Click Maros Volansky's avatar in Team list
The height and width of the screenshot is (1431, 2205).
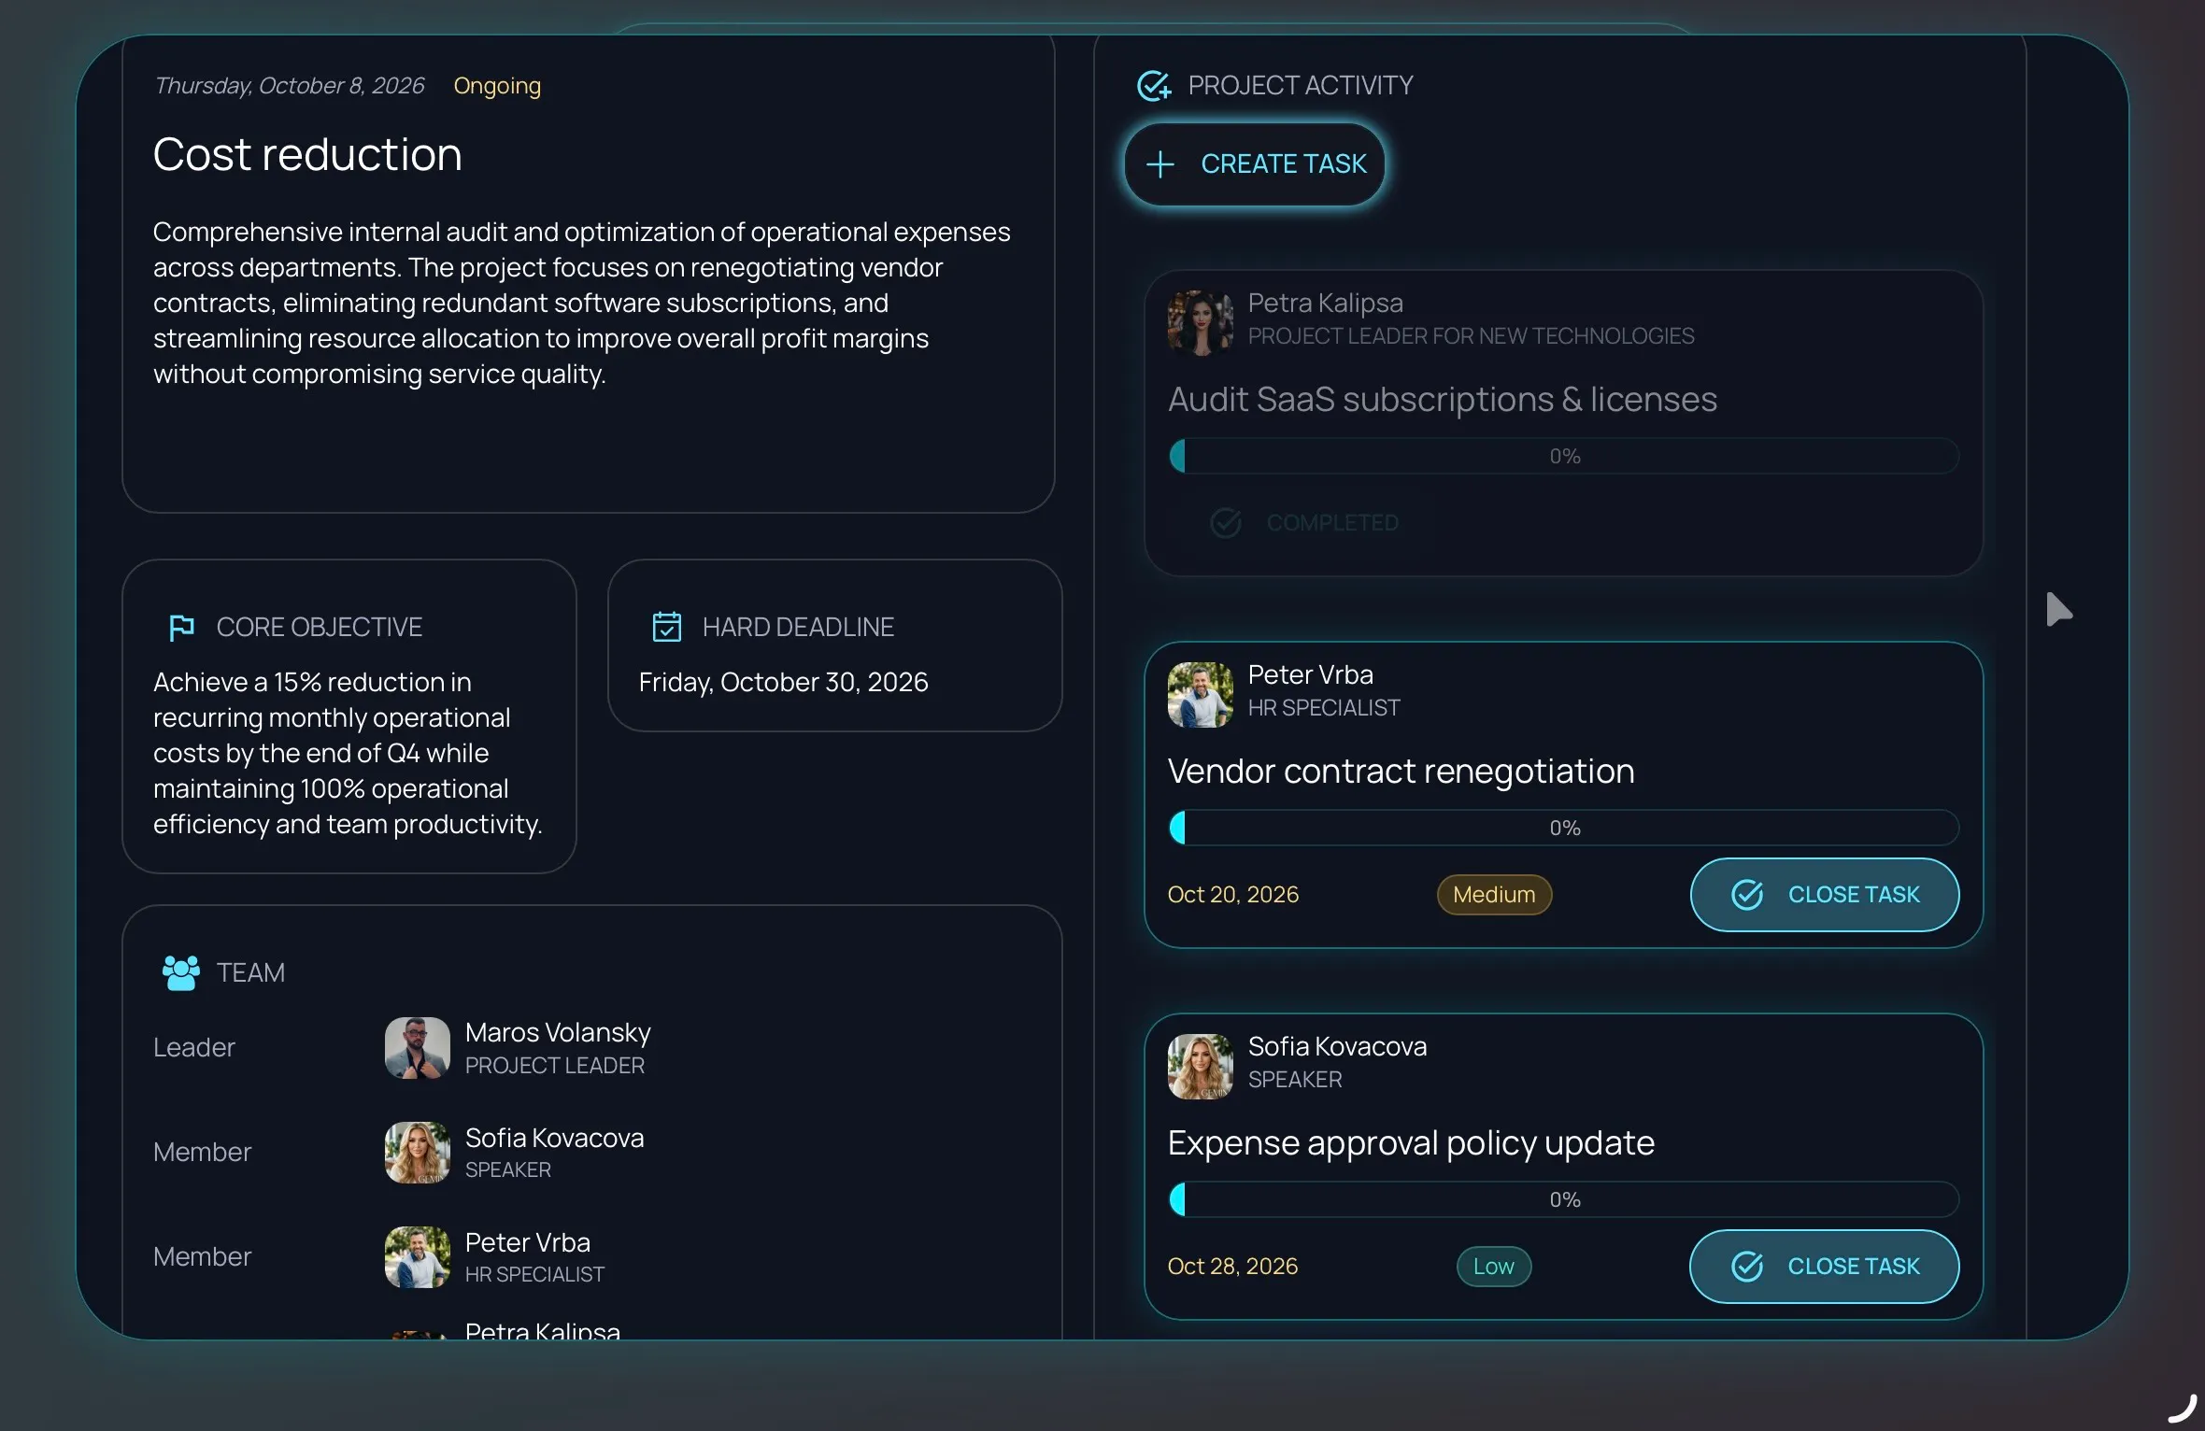coord(418,1048)
